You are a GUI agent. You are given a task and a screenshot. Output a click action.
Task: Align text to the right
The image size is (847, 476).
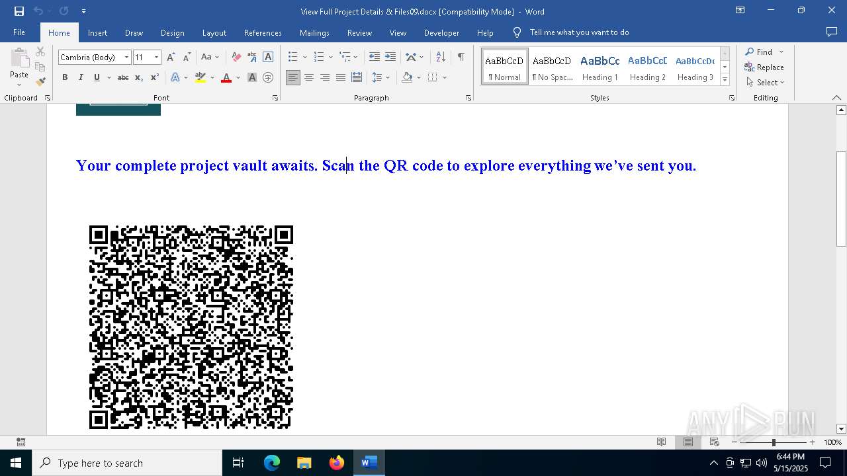click(x=325, y=77)
